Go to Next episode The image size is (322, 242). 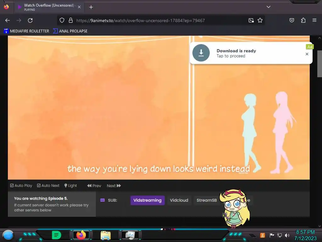tap(114, 186)
